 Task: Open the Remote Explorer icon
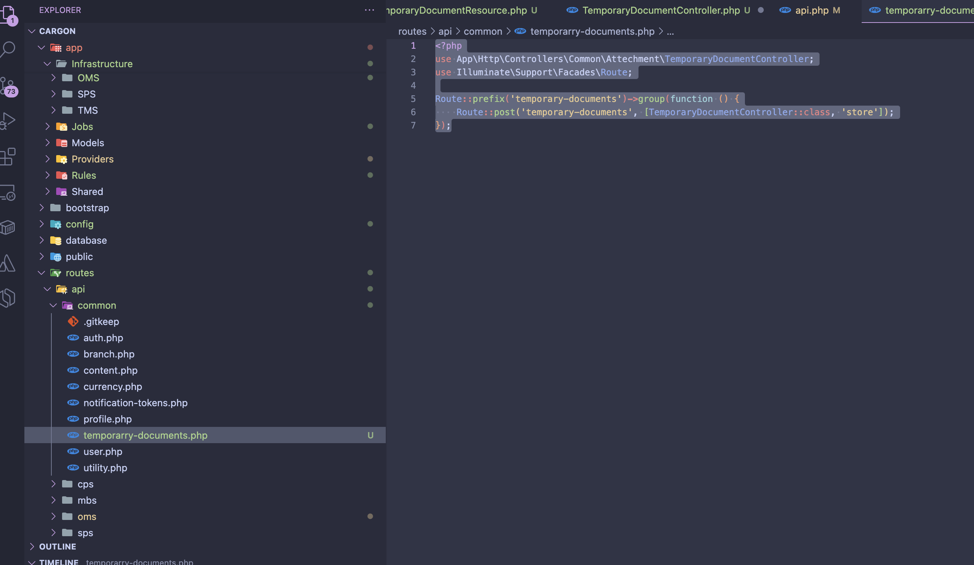tap(8, 192)
